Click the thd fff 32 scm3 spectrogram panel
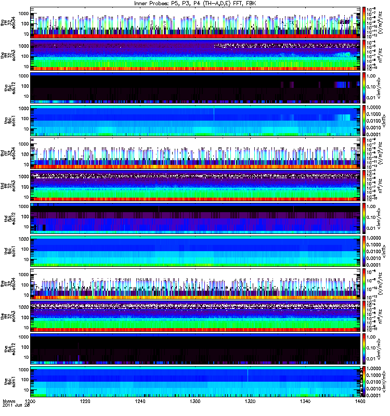Image resolution: width=390 pixels, height=416 pixels. click(195, 186)
